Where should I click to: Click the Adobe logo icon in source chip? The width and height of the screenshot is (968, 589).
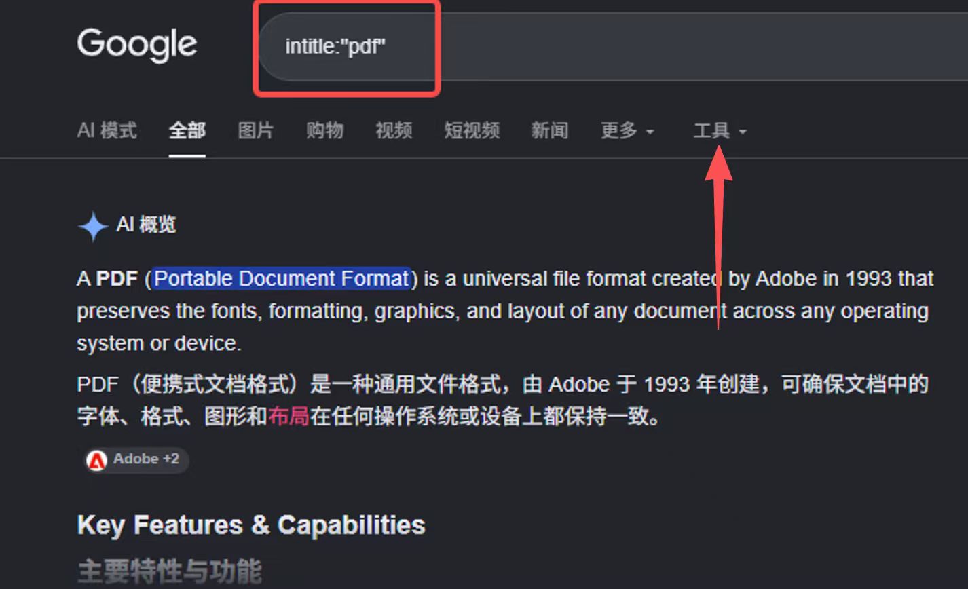point(97,461)
